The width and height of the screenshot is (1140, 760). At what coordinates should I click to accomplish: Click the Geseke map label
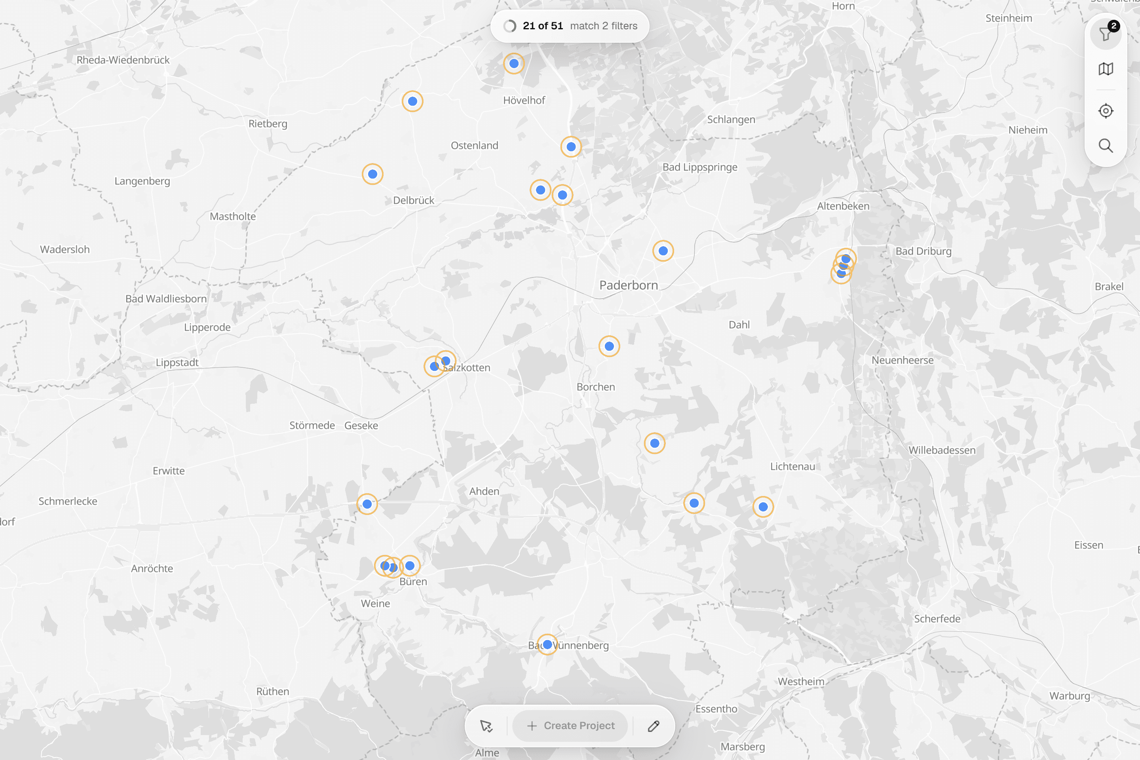tap(361, 426)
